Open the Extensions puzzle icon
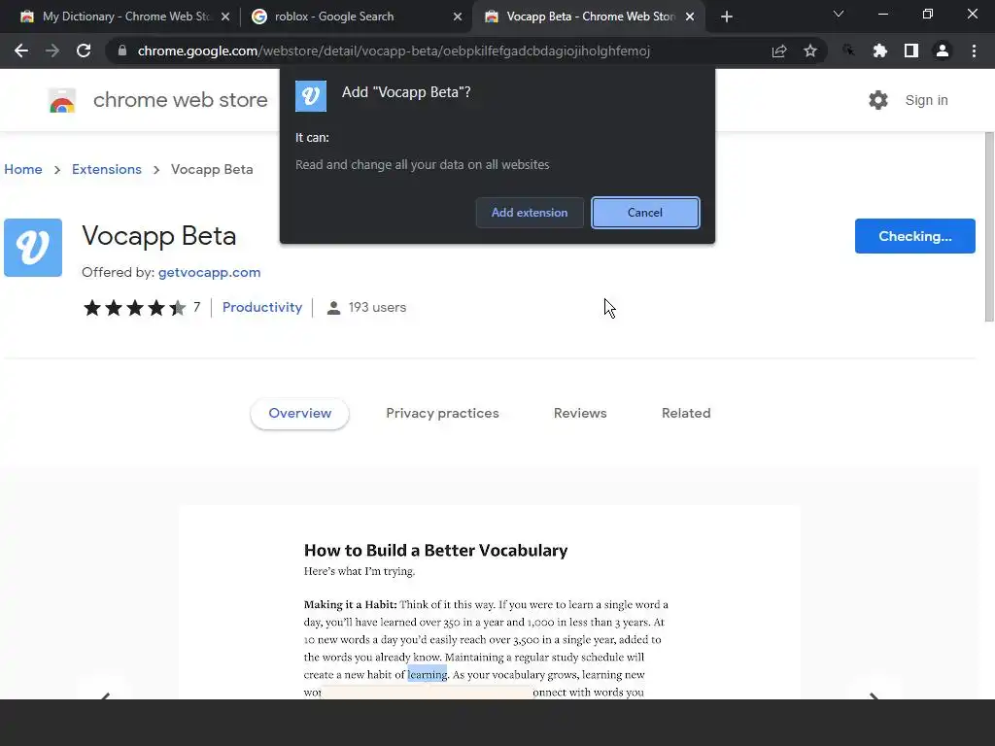Screen dimensions: 995x746 [x=879, y=51]
